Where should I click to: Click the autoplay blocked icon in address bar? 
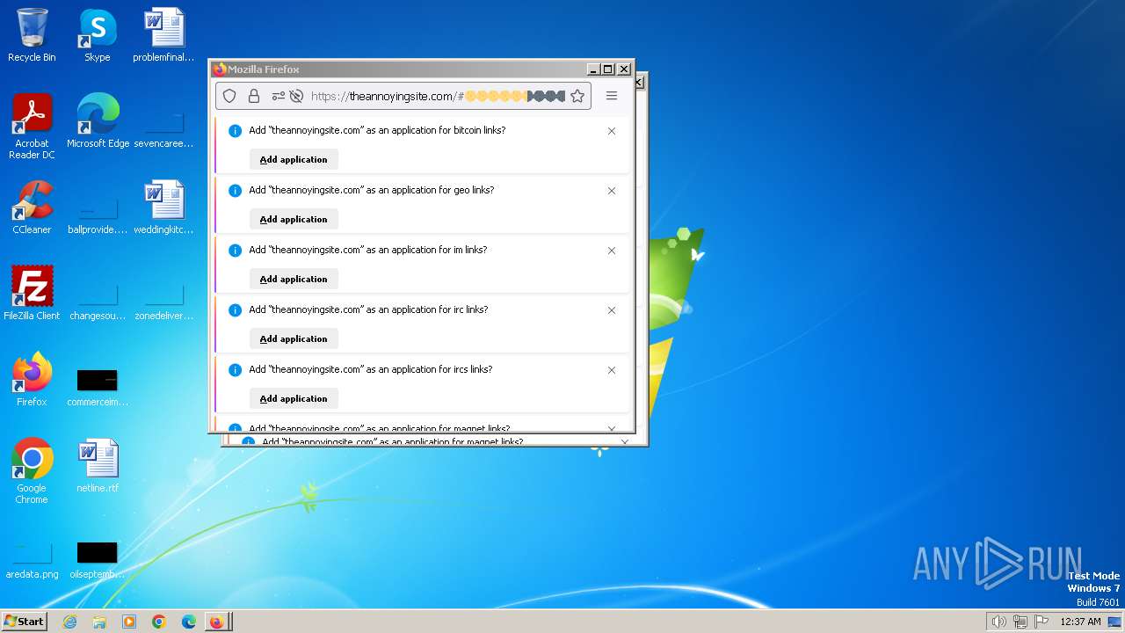coord(296,96)
